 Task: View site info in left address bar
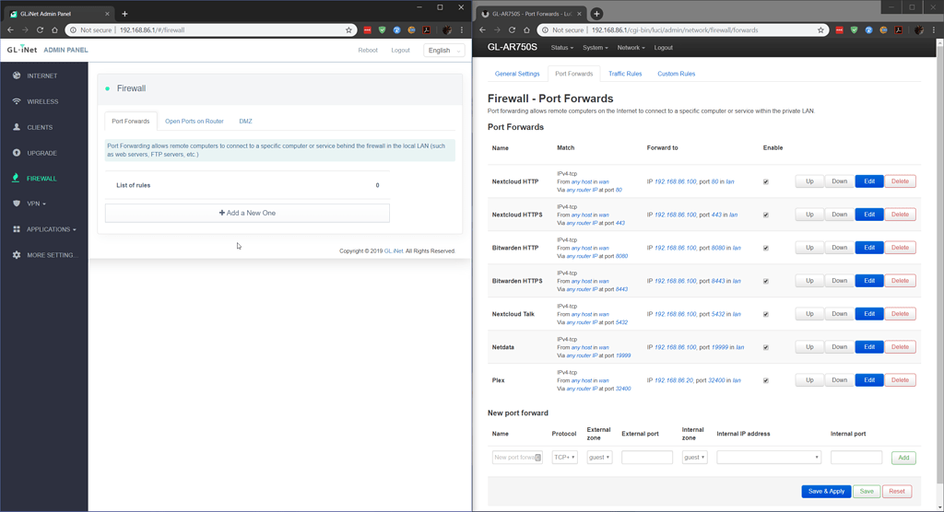(74, 30)
